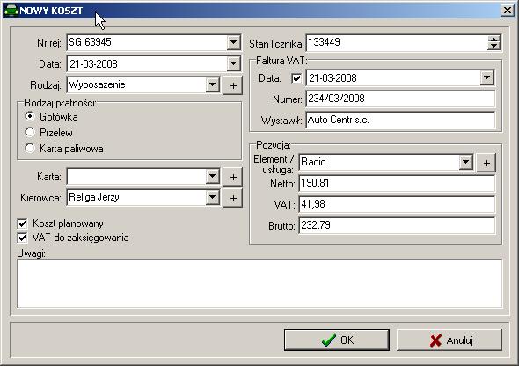The image size is (519, 366).
Task: Add new Element/usługa with plus button
Action: pos(486,163)
